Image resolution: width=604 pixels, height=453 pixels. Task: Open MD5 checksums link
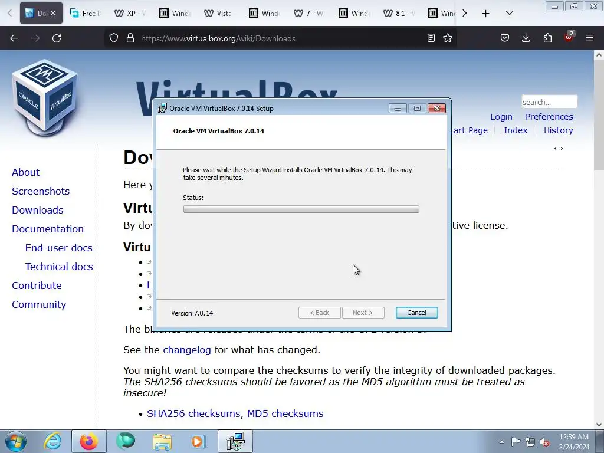click(285, 413)
